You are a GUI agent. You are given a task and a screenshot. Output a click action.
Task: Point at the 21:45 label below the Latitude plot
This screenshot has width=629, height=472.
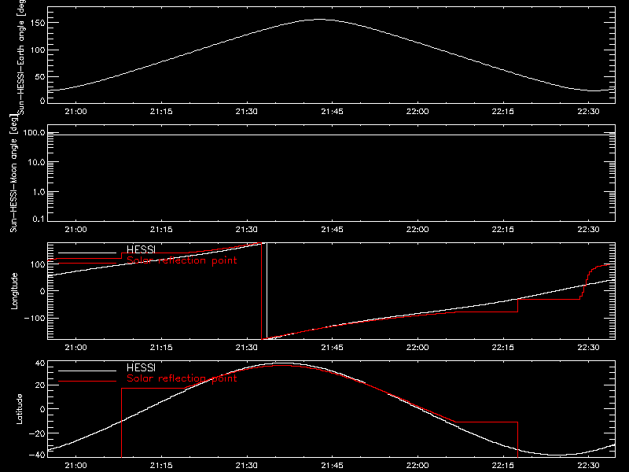coord(332,466)
